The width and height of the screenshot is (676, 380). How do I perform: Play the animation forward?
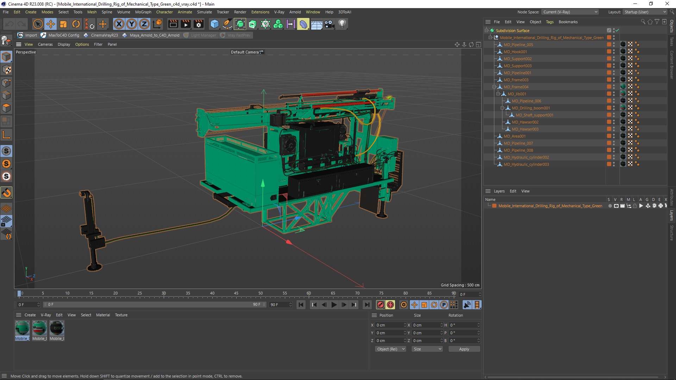pos(334,305)
